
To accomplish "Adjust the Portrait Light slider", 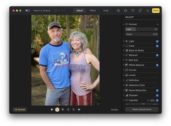I will coord(142,29).
